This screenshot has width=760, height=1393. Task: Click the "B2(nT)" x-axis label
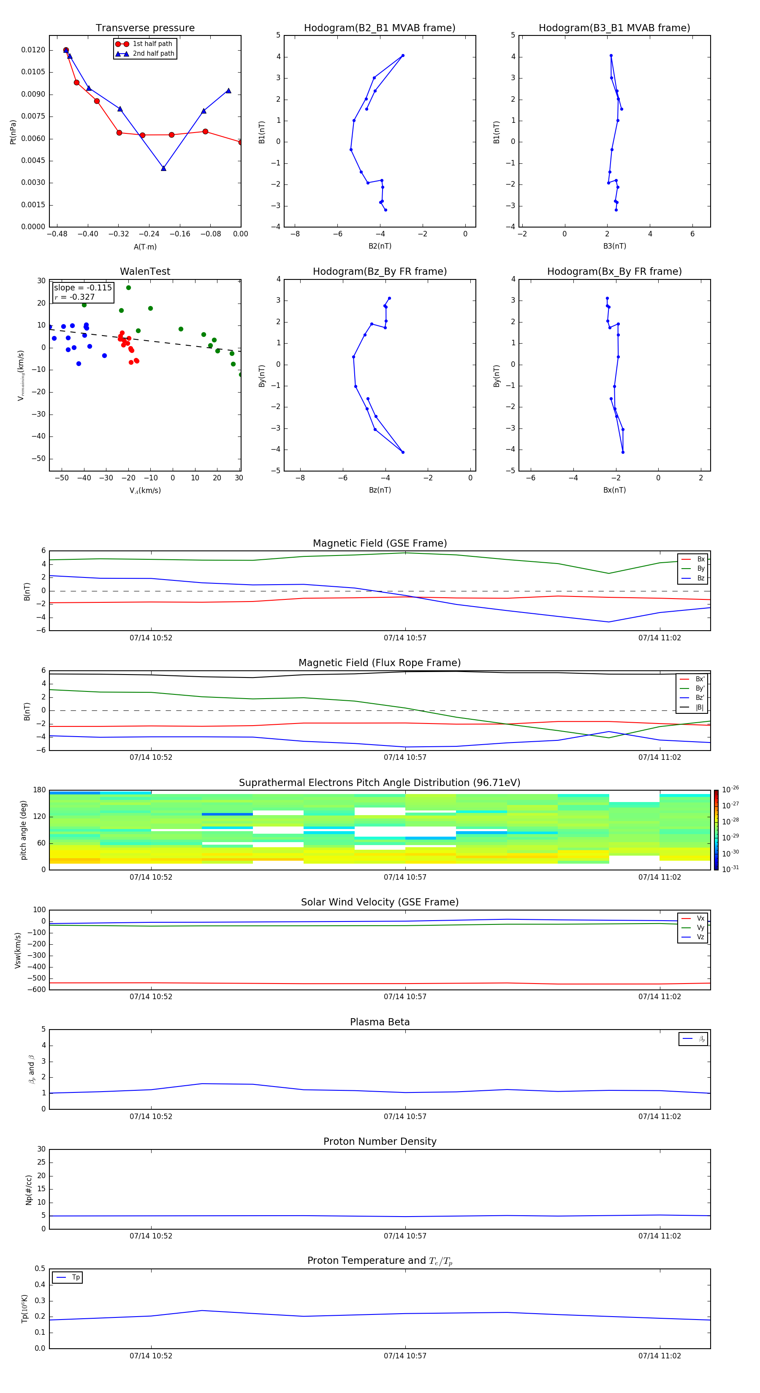(380, 246)
